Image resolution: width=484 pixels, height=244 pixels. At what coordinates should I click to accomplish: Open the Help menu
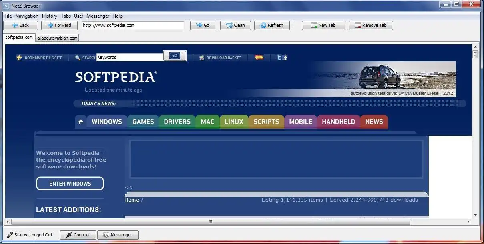[x=117, y=16]
